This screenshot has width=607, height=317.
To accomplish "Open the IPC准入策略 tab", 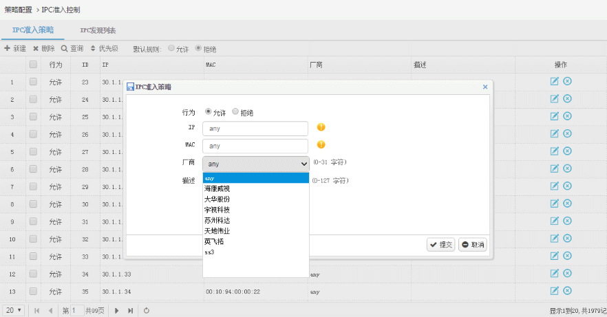I will tap(33, 30).
